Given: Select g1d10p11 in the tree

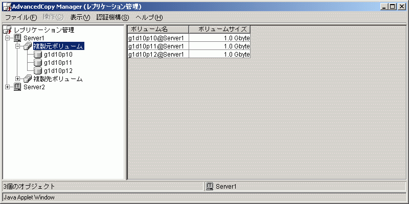Looking at the screenshot, I should point(58,63).
